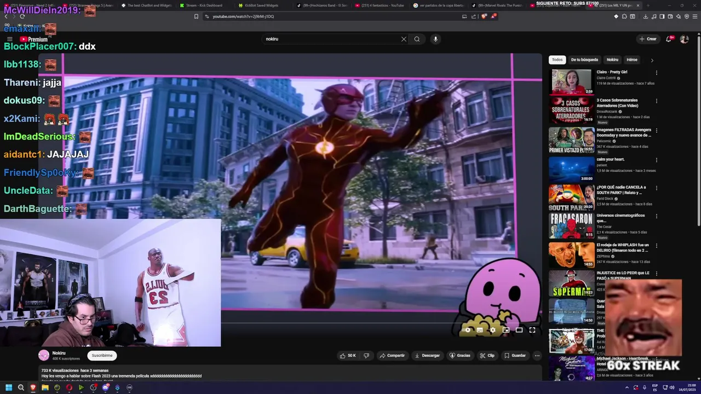Click the youtube.com address bar URL
701x394 pixels.
[243, 16]
